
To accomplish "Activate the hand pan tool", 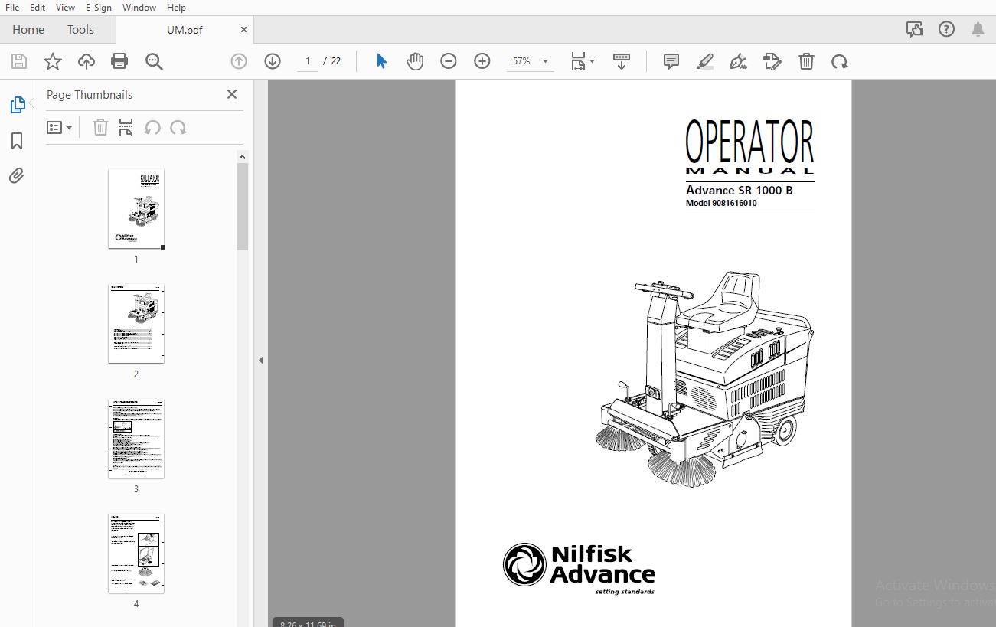I will 415,61.
